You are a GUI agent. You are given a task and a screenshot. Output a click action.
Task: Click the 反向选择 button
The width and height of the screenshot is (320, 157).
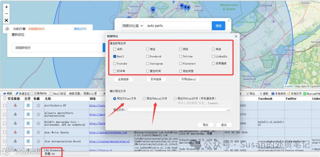click(x=156, y=80)
